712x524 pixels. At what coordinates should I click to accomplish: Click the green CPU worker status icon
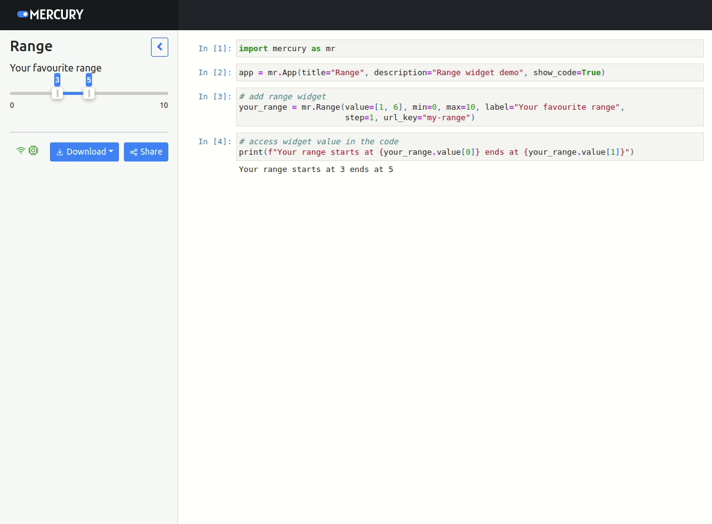point(33,150)
